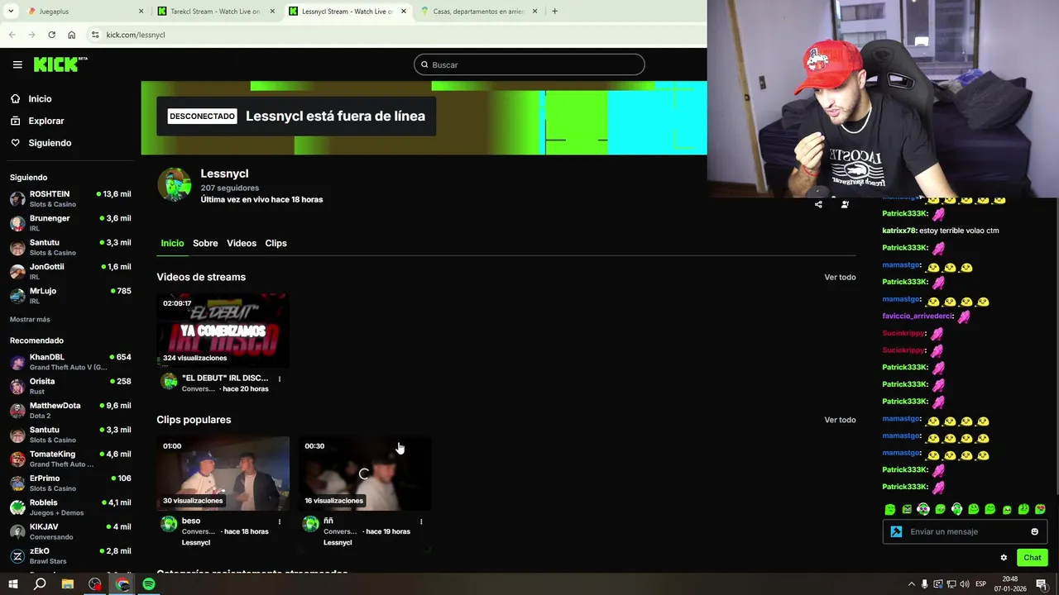Open Spotify from the taskbar
Viewport: 1059px width, 595px height.
(x=149, y=584)
